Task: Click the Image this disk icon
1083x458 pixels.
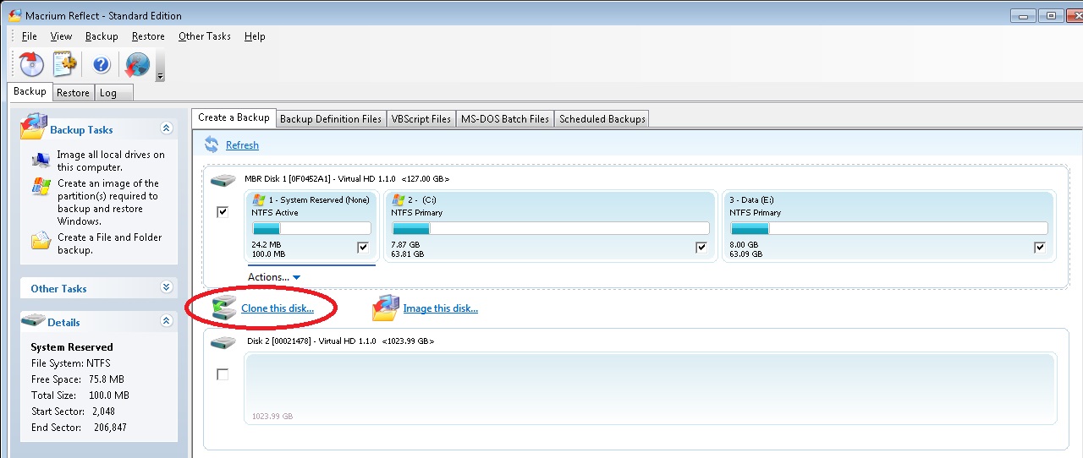Action: point(386,308)
